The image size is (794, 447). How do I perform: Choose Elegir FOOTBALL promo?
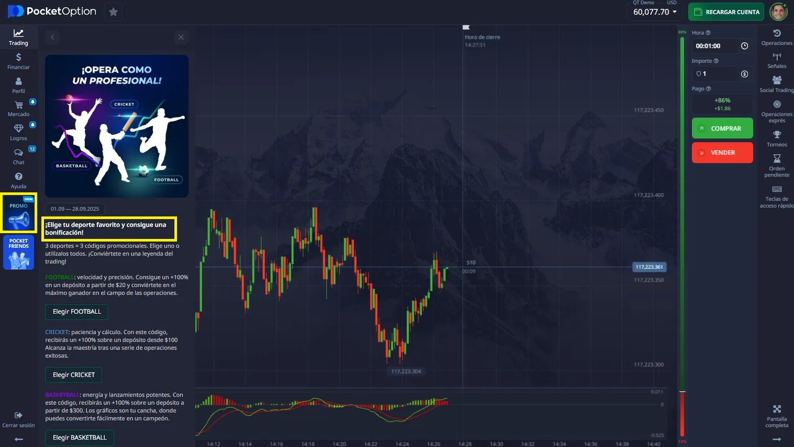pos(77,312)
